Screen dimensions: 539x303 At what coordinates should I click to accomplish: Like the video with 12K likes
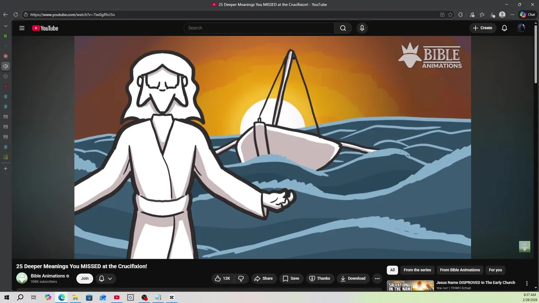click(x=222, y=279)
